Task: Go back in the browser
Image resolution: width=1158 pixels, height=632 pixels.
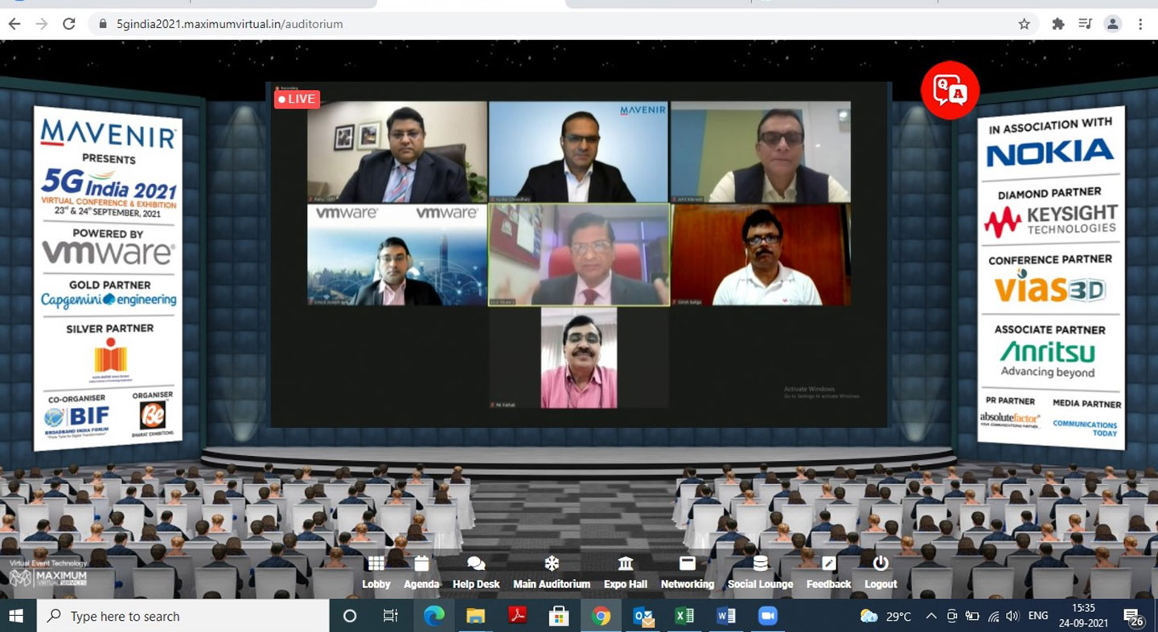Action: click(x=14, y=24)
